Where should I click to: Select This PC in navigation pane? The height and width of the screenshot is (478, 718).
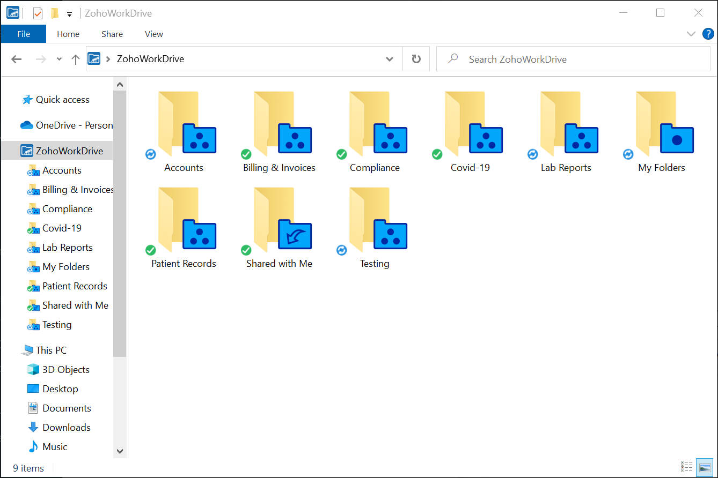click(x=43, y=350)
